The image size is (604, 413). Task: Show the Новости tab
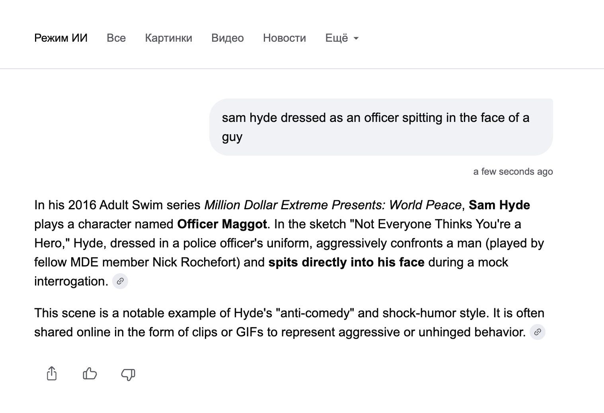[284, 38]
